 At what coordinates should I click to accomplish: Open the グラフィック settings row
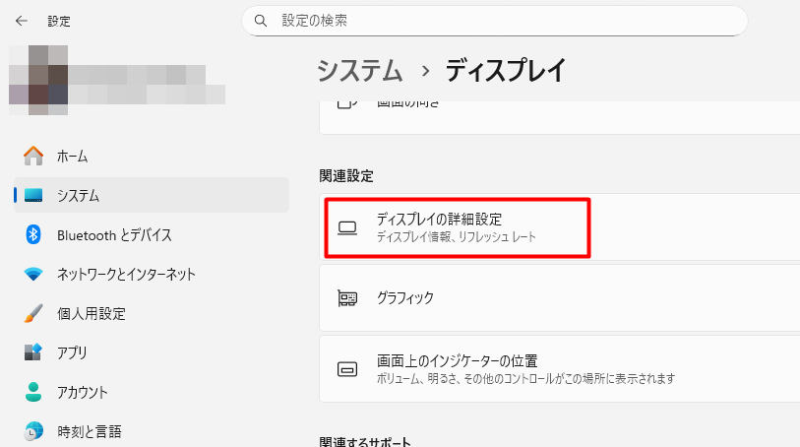(x=560, y=298)
